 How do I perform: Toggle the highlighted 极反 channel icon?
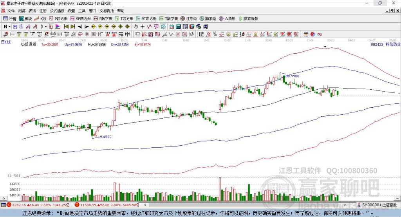click(51, 27)
